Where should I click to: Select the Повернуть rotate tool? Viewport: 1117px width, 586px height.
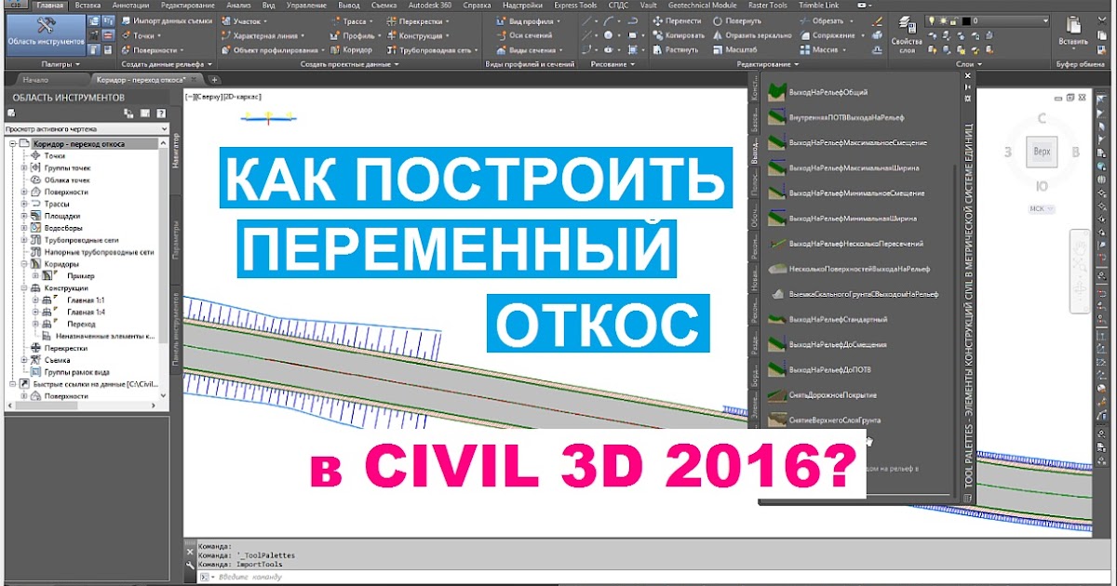point(735,20)
